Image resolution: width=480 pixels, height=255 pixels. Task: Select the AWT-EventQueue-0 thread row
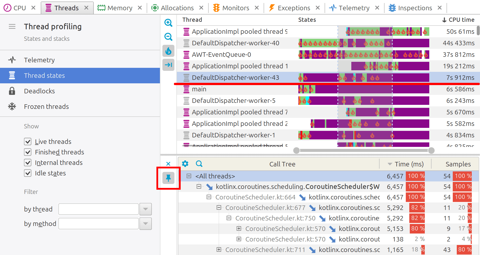tap(328, 55)
